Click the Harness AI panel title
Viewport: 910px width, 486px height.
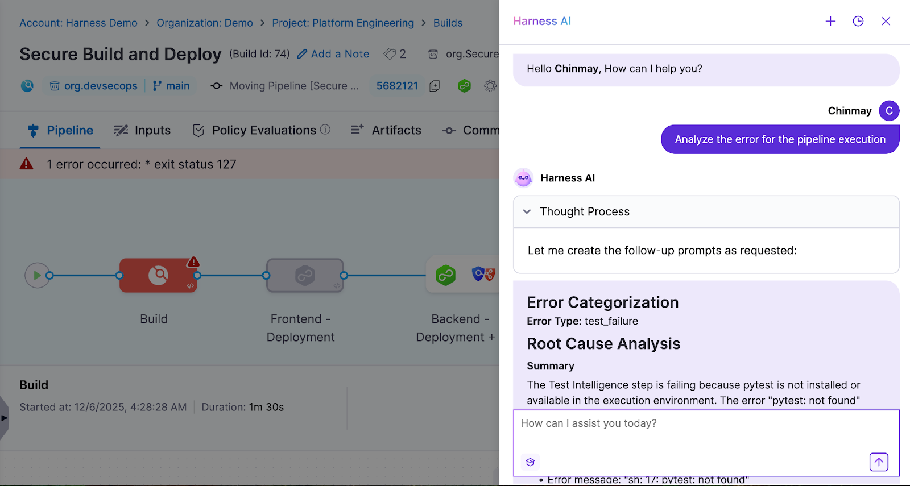[x=542, y=21]
